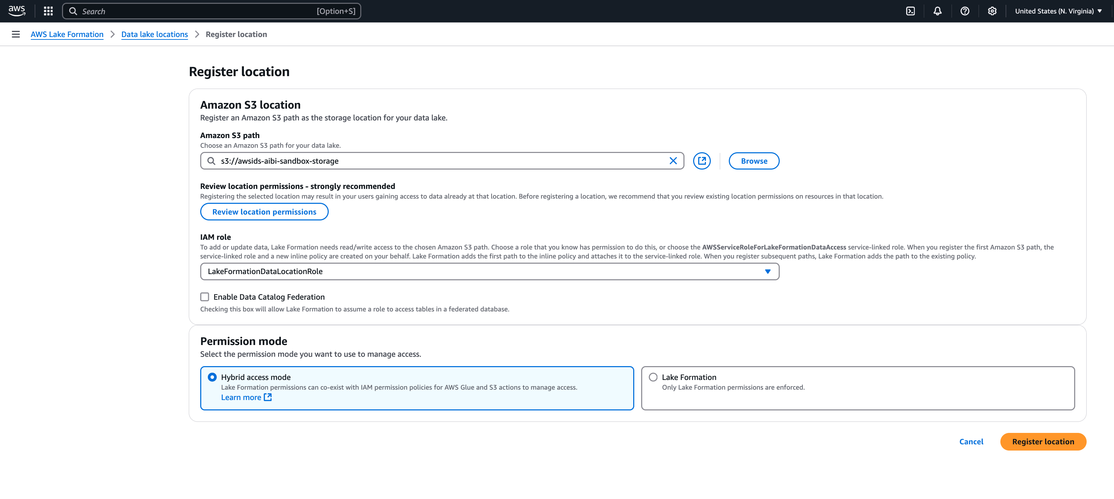The width and height of the screenshot is (1114, 499).
Task: Clear the Amazon S3 path with the X
Action: pyautogui.click(x=673, y=161)
